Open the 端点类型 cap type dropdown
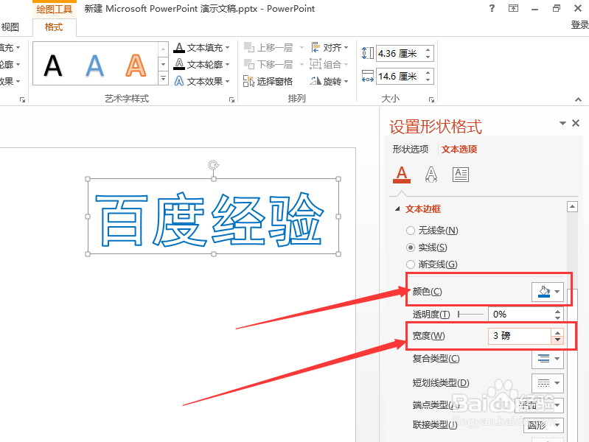The image size is (589, 442). [539, 405]
